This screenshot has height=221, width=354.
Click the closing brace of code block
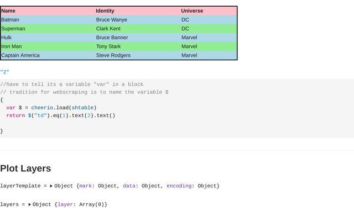point(2,131)
